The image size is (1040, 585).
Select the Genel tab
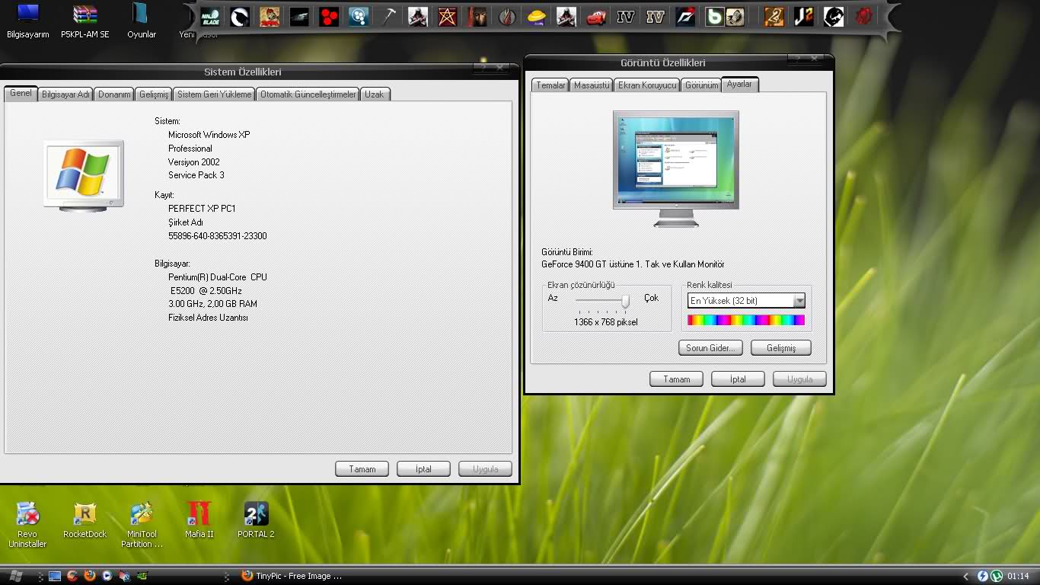(x=21, y=93)
